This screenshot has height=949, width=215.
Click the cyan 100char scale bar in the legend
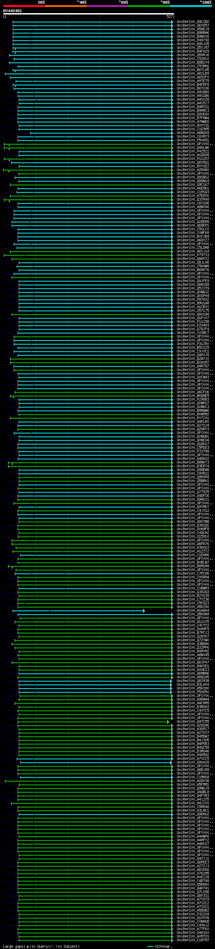(x=150, y=947)
